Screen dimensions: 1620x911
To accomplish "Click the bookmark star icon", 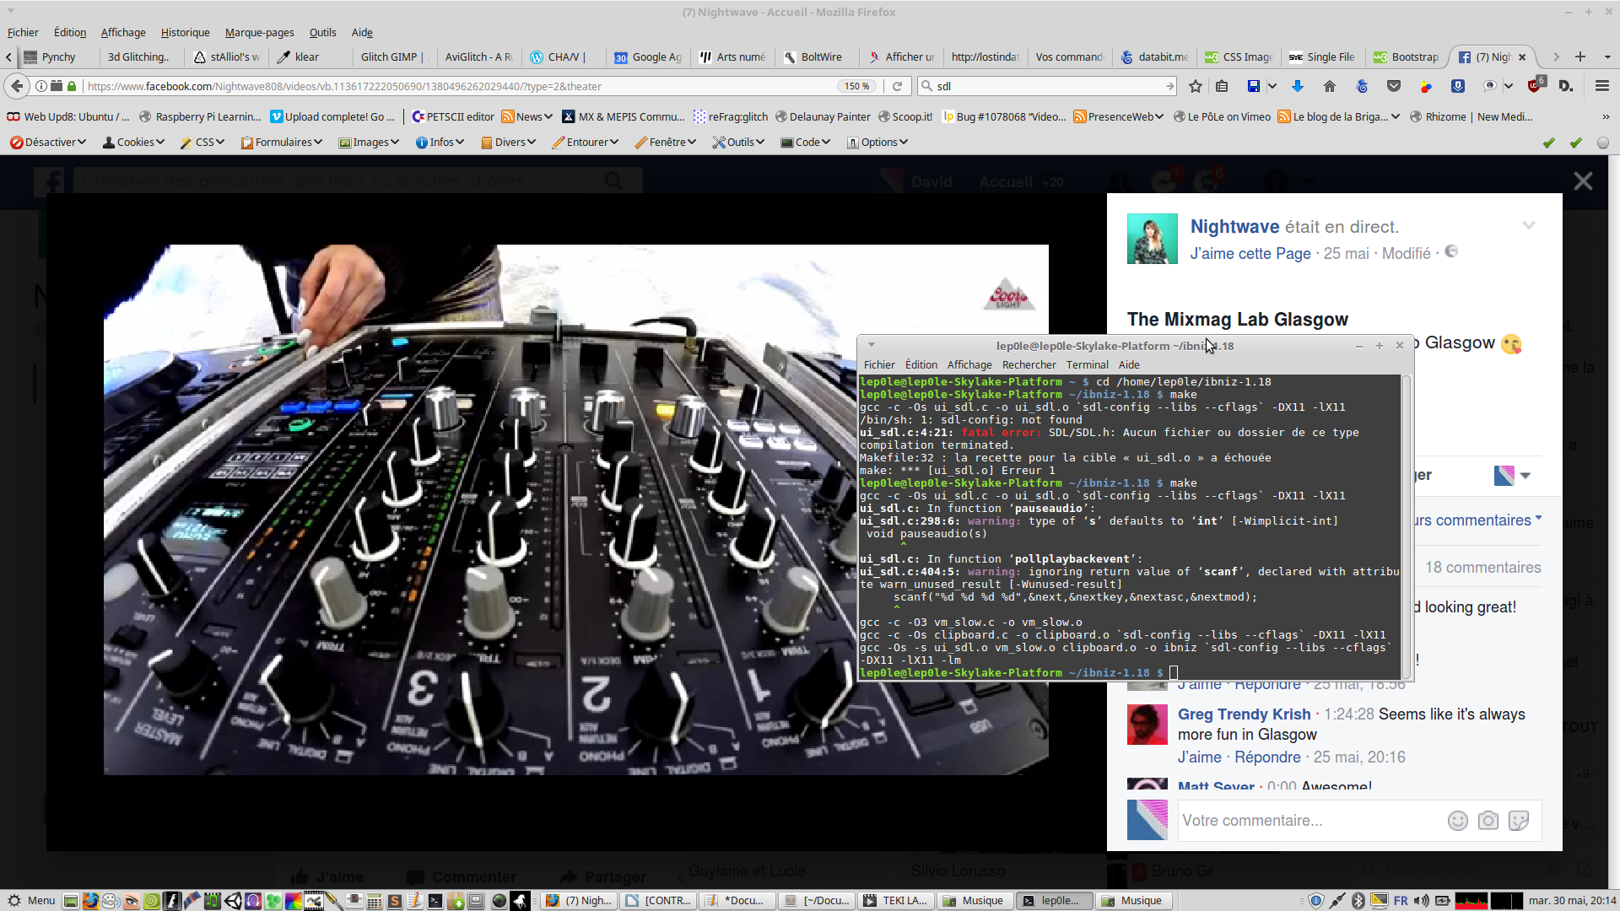I will point(1195,86).
